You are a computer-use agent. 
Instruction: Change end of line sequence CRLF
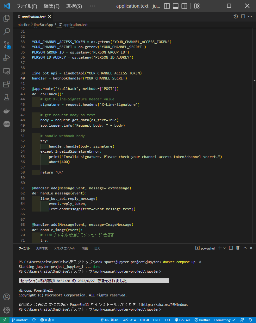coord(157,320)
